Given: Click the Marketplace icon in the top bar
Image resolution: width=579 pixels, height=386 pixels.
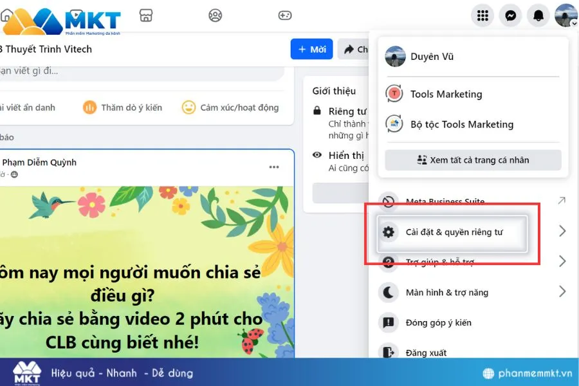Looking at the screenshot, I should [x=146, y=15].
